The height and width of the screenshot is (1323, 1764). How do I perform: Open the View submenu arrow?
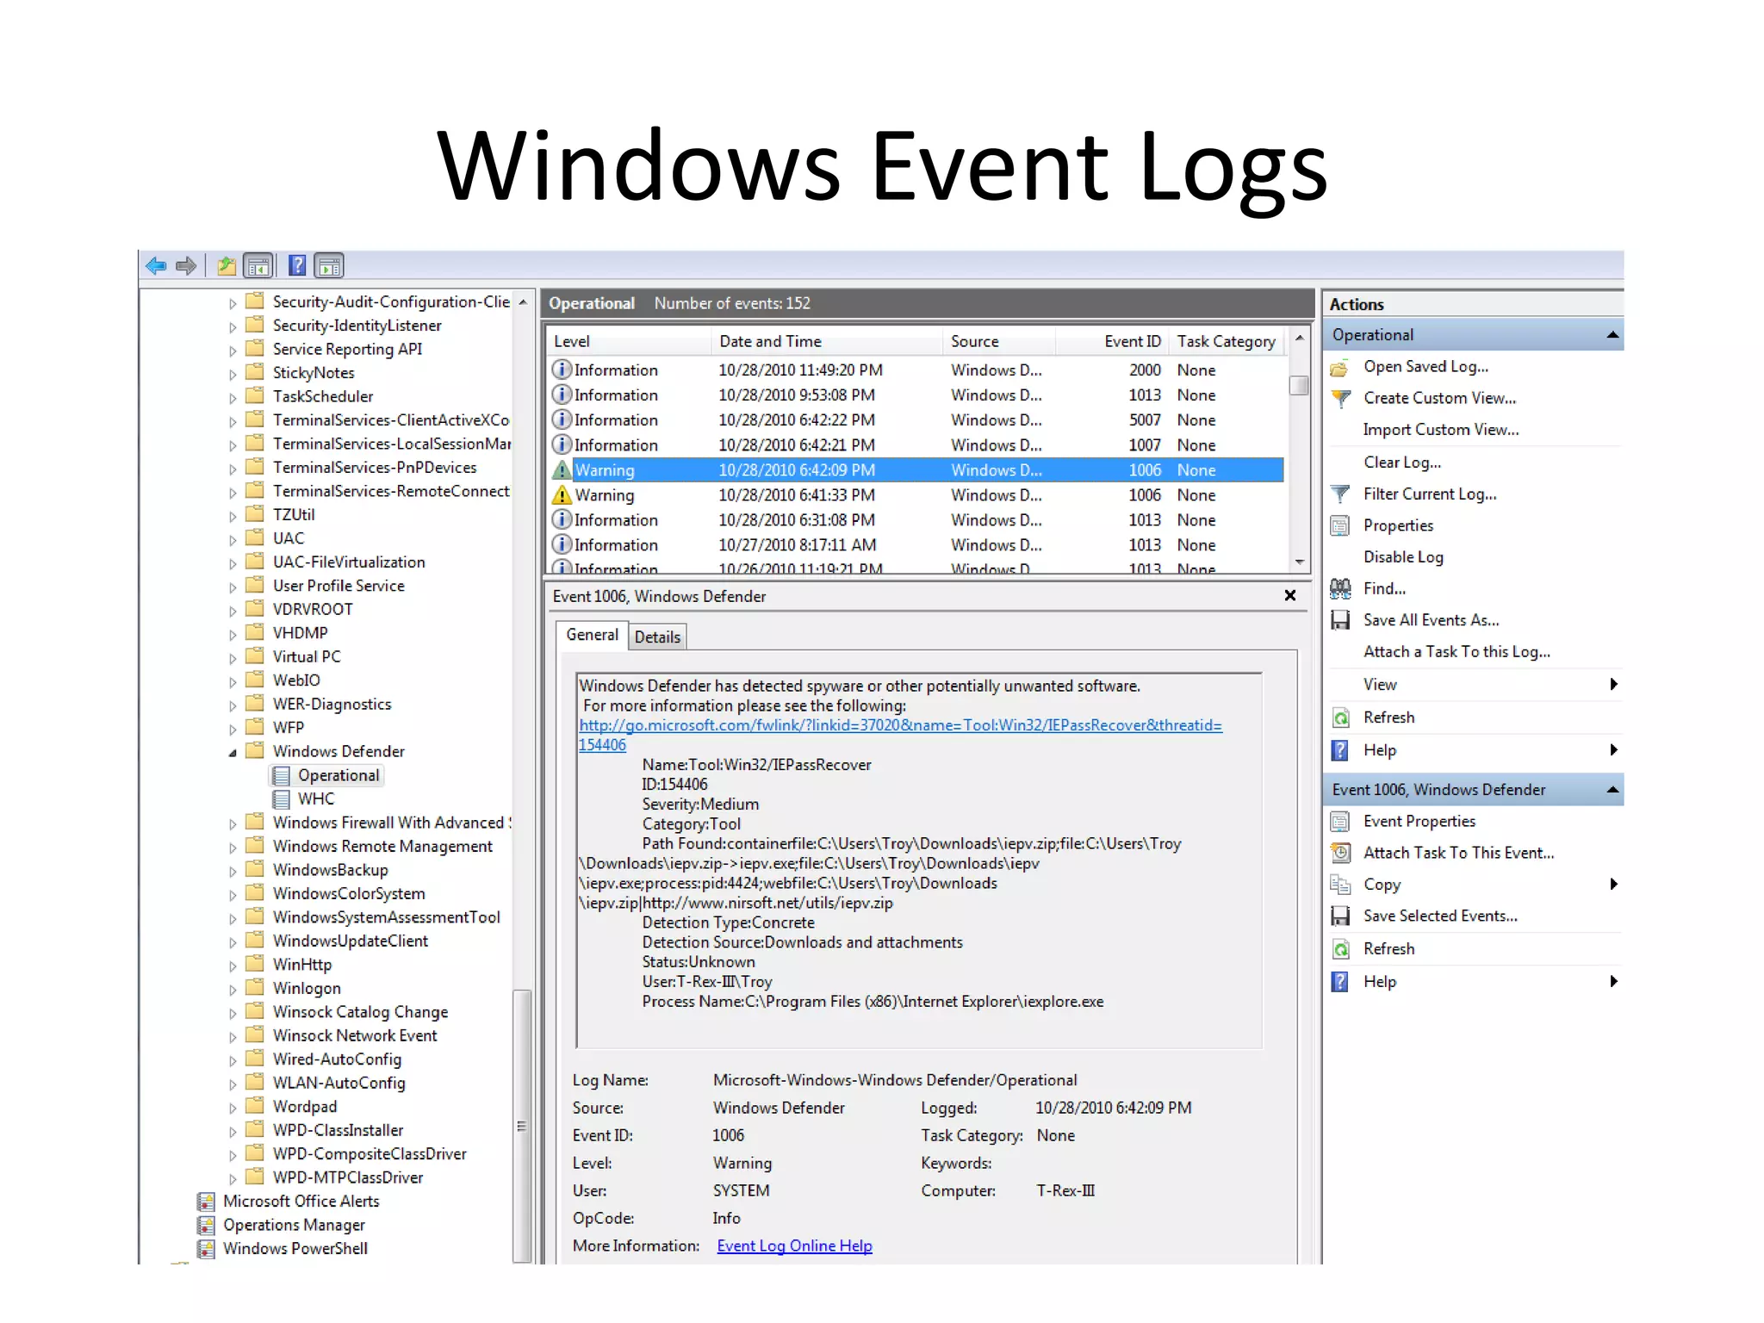pos(1613,685)
